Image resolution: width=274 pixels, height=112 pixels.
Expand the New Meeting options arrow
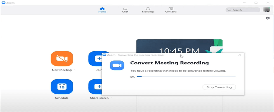75,70
